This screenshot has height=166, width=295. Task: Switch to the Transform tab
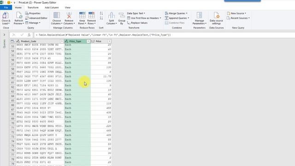pos(33,7)
